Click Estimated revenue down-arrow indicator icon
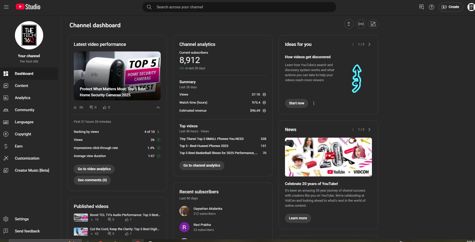475x242 pixels. [264, 111]
